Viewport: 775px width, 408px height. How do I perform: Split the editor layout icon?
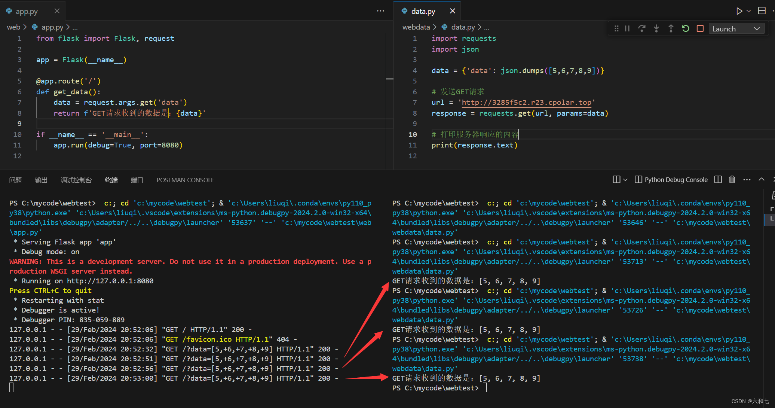click(x=762, y=11)
